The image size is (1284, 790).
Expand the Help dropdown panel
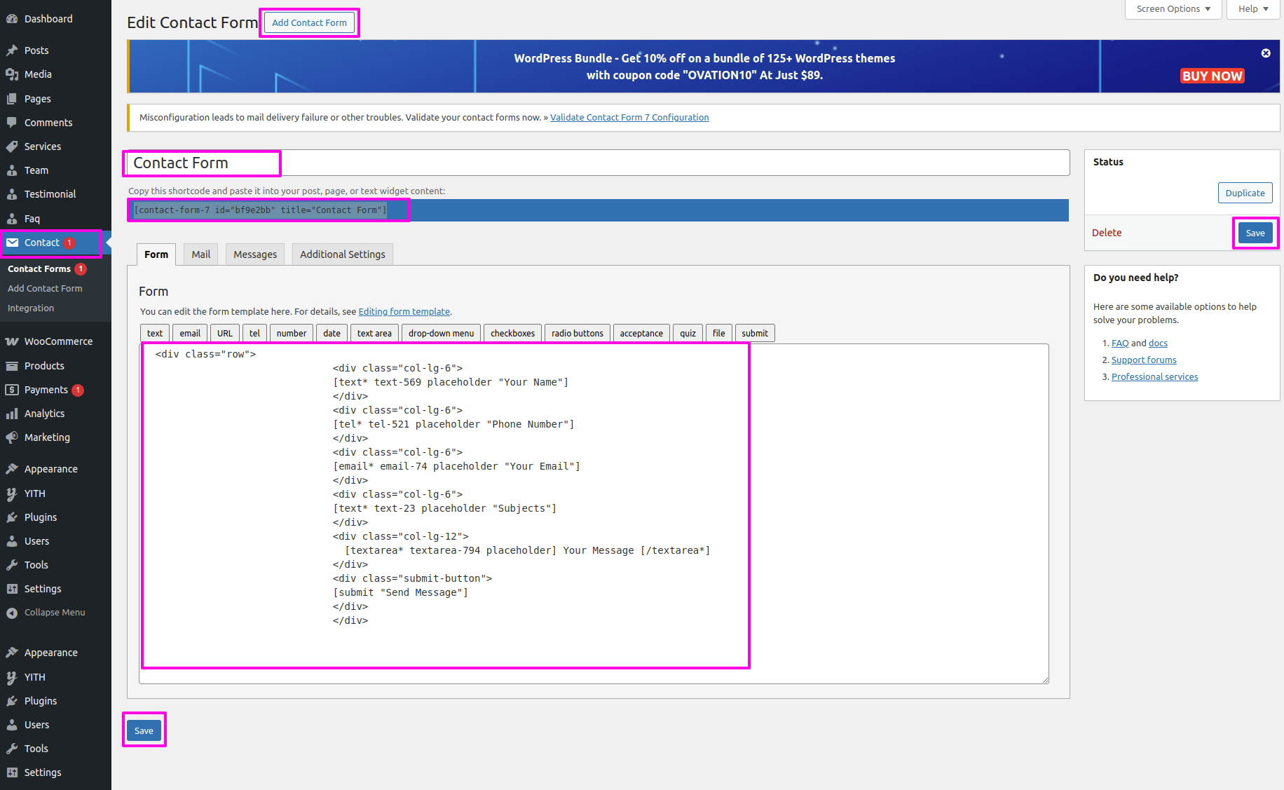(x=1253, y=9)
